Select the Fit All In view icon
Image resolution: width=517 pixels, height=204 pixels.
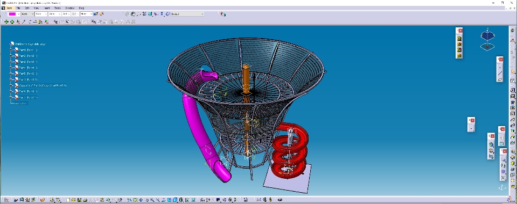click(x=135, y=200)
